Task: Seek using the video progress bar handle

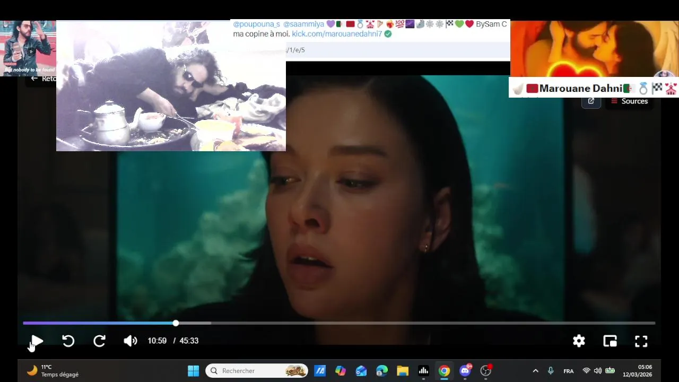Action: coord(176,323)
